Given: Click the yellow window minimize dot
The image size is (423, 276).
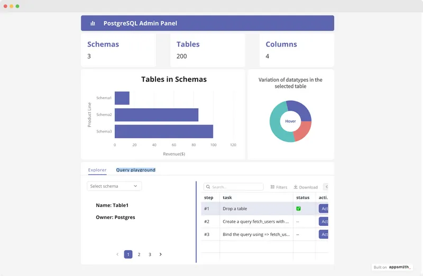Looking at the screenshot, I should coord(12,6).
